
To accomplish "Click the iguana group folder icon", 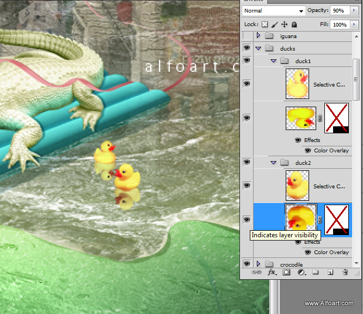I will pos(269,36).
